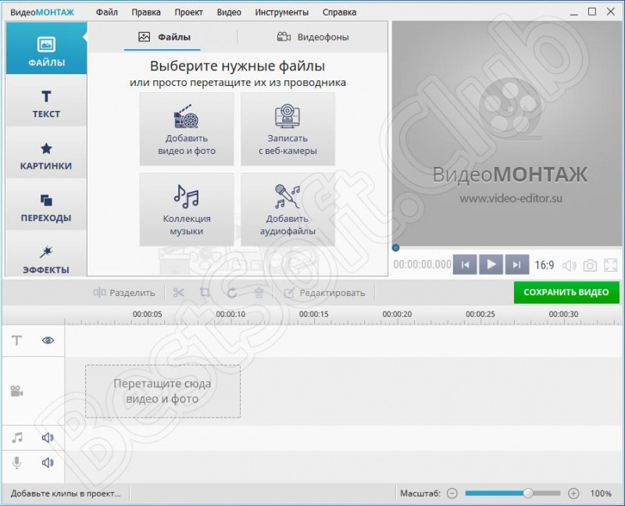The width and height of the screenshot is (625, 506).
Task: Click the rotate icon in toolbar
Action: (x=232, y=293)
